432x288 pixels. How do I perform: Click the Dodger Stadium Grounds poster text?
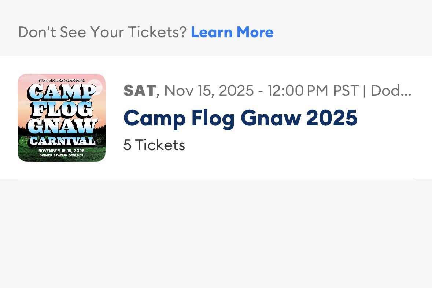(61, 155)
